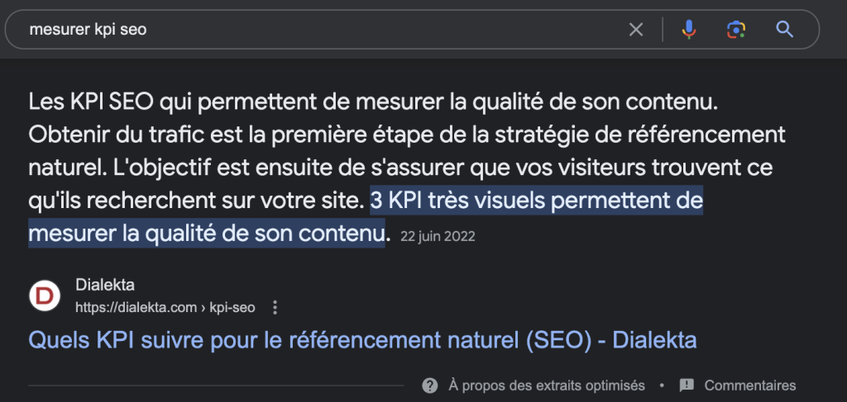Click the Dialekta favicon logo
Viewport: 847px width, 402px height.
tap(45, 296)
